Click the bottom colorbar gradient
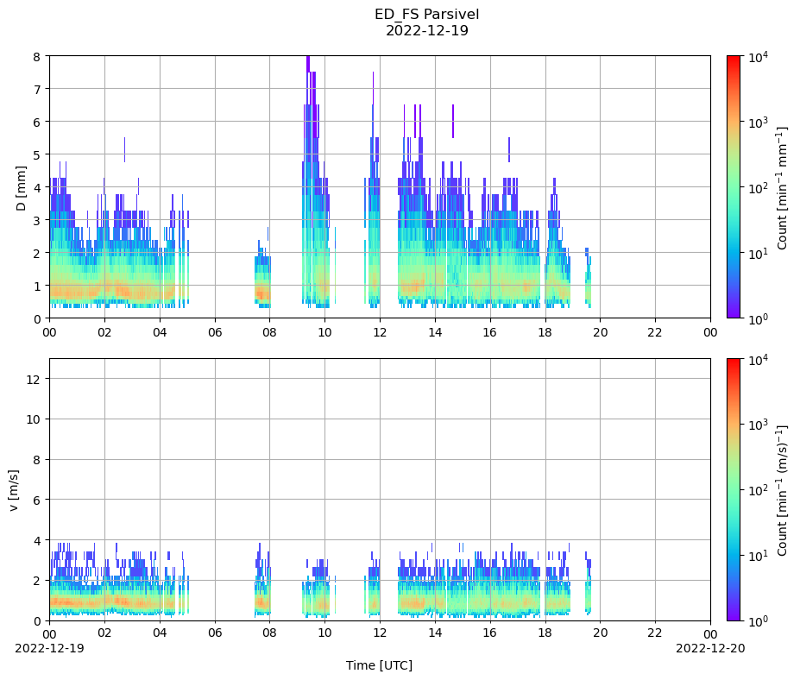Screen dimensions: 800x680 [x=734, y=490]
